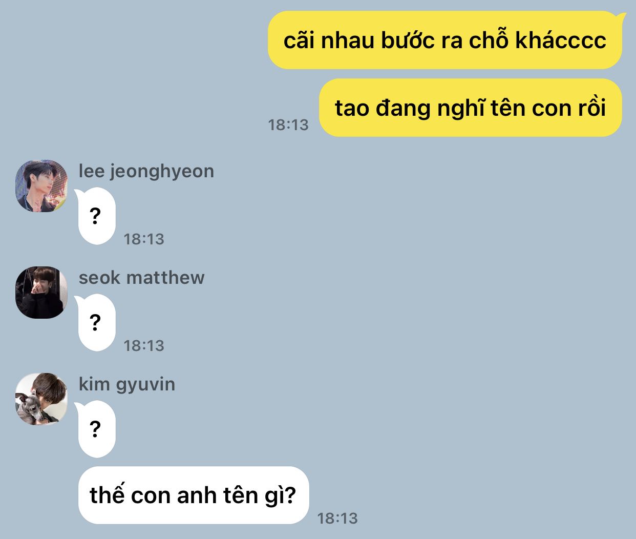Click the 18:13 timestamp by seok matthew's reply
Viewport: 636px width, 539px height.
tap(144, 345)
